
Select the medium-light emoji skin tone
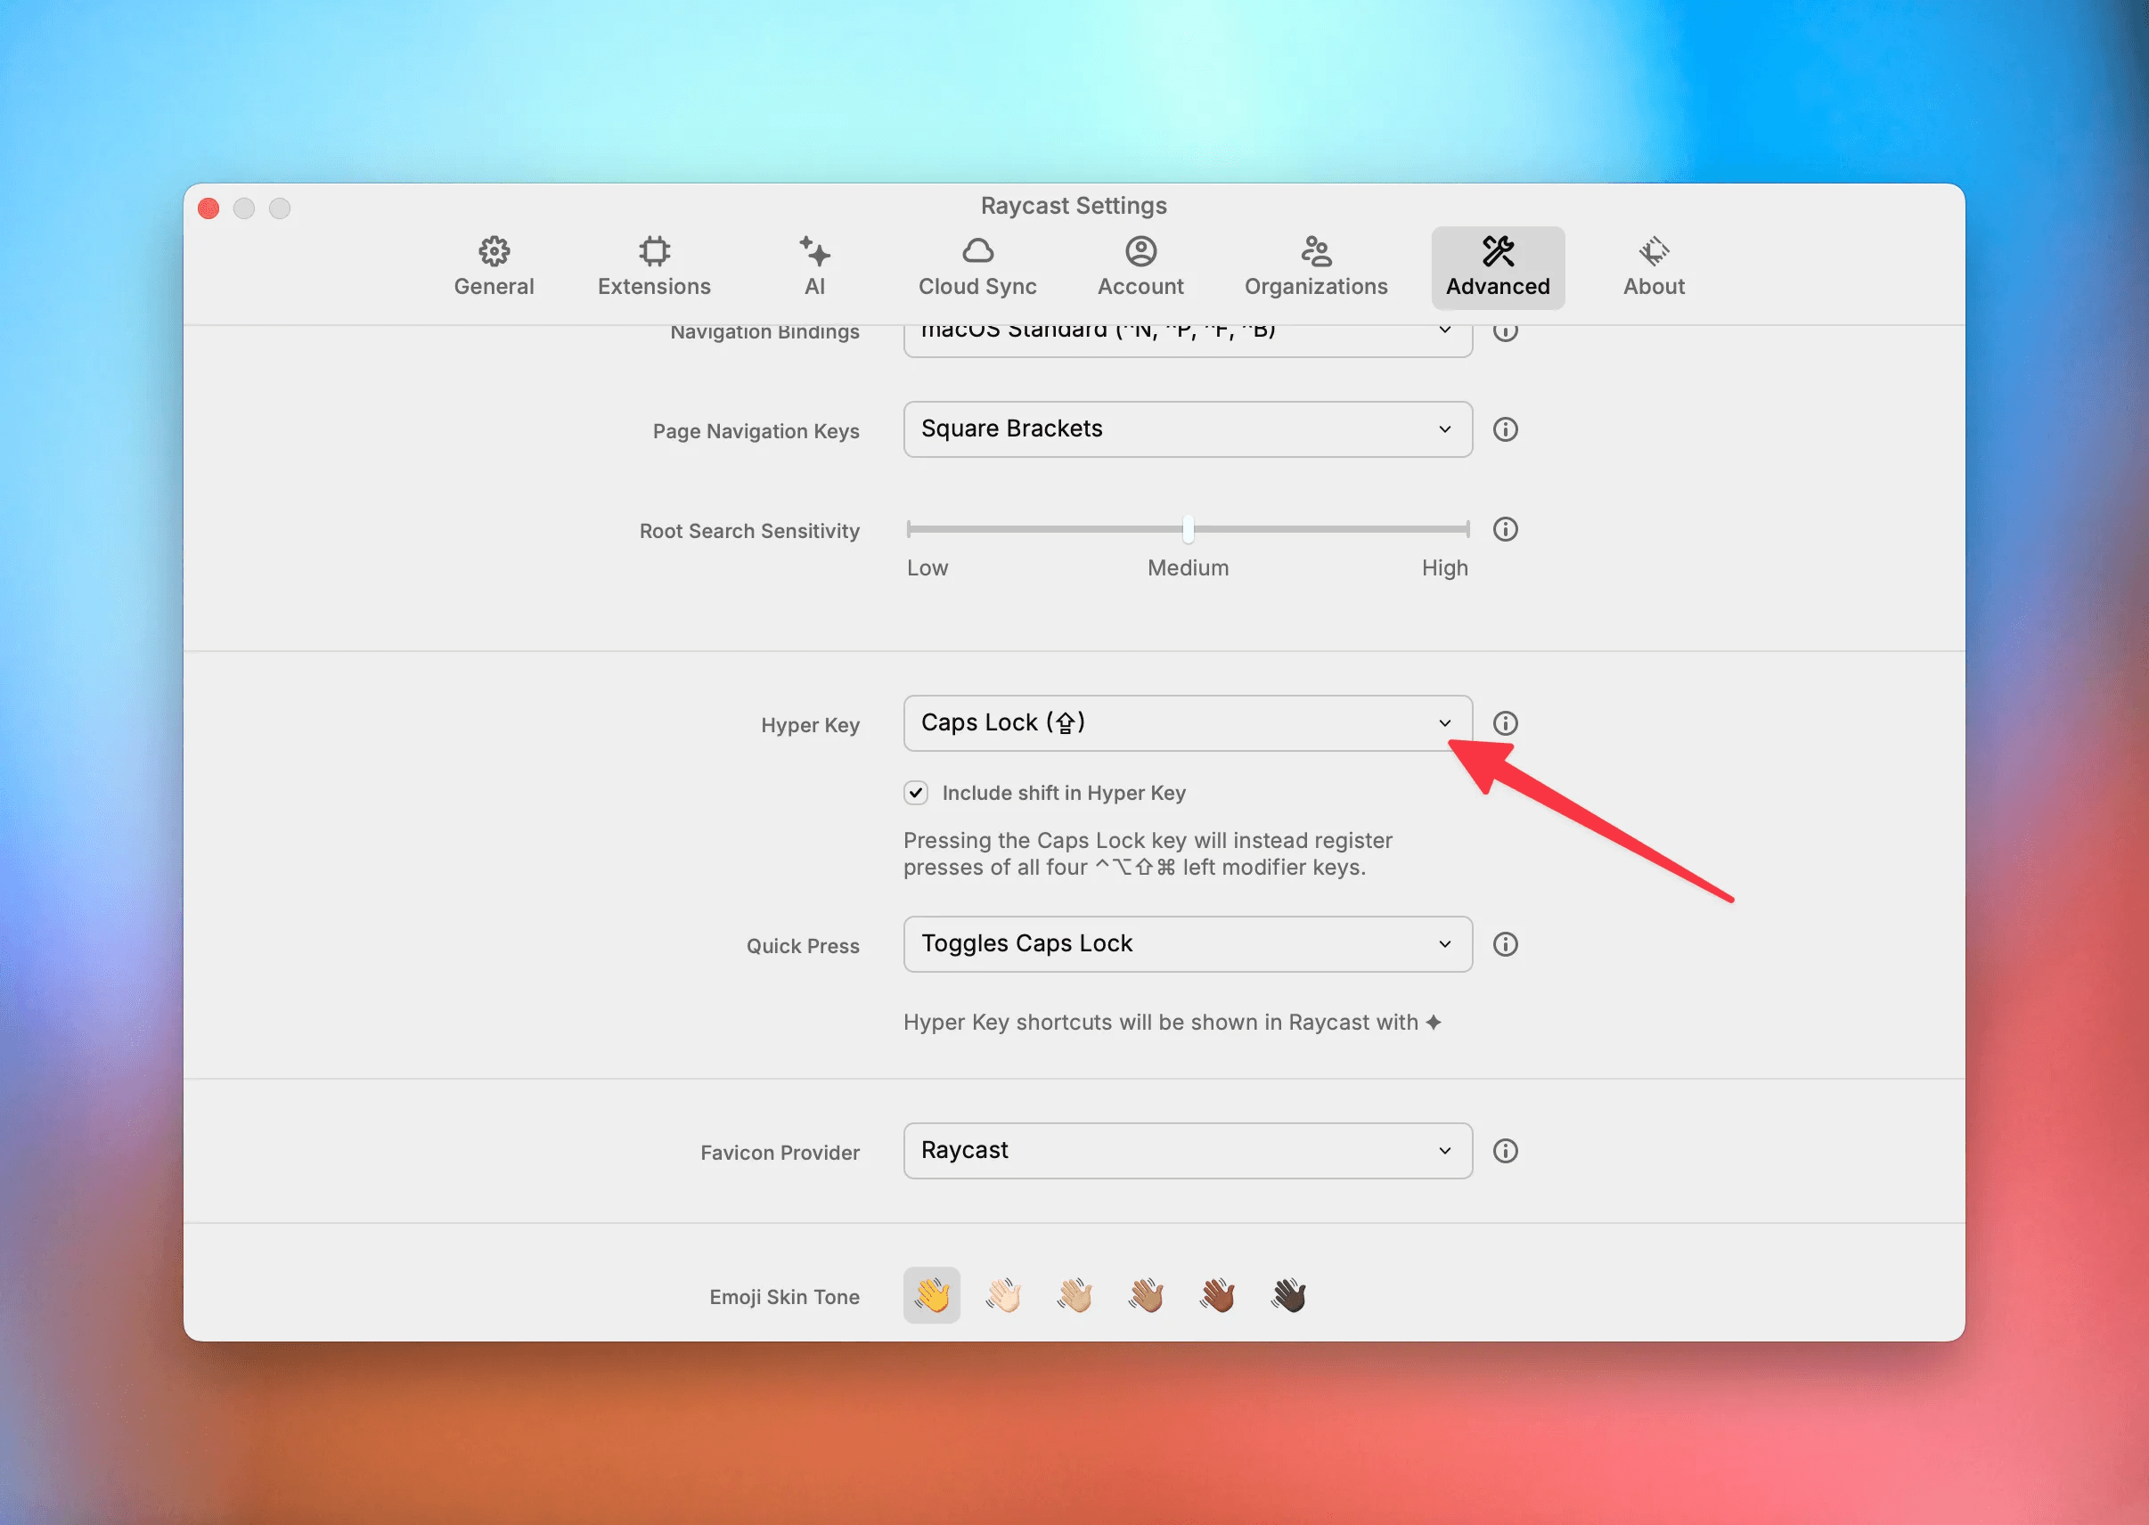coord(1074,1295)
